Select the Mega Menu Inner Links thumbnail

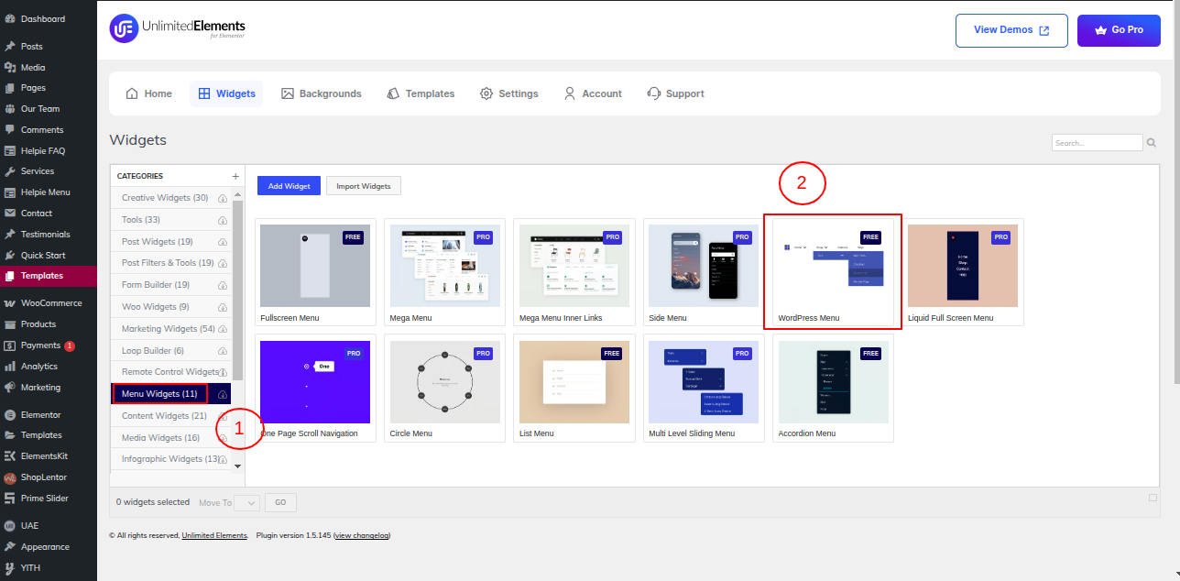click(574, 266)
